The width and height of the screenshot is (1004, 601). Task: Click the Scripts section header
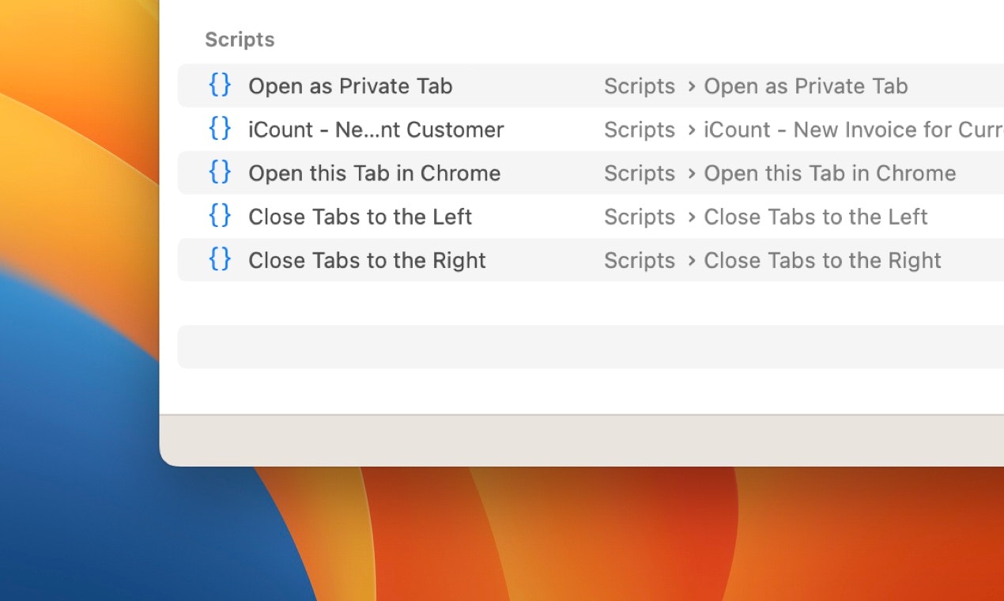point(240,40)
